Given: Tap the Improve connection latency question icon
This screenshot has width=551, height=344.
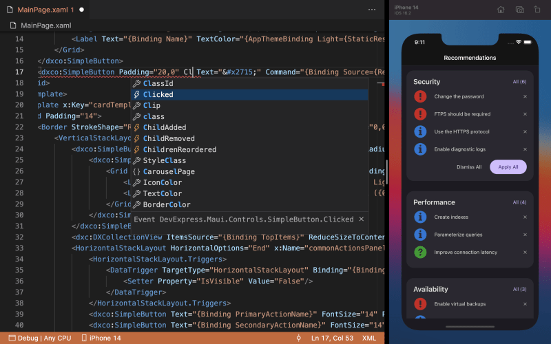Looking at the screenshot, I should click(420, 252).
